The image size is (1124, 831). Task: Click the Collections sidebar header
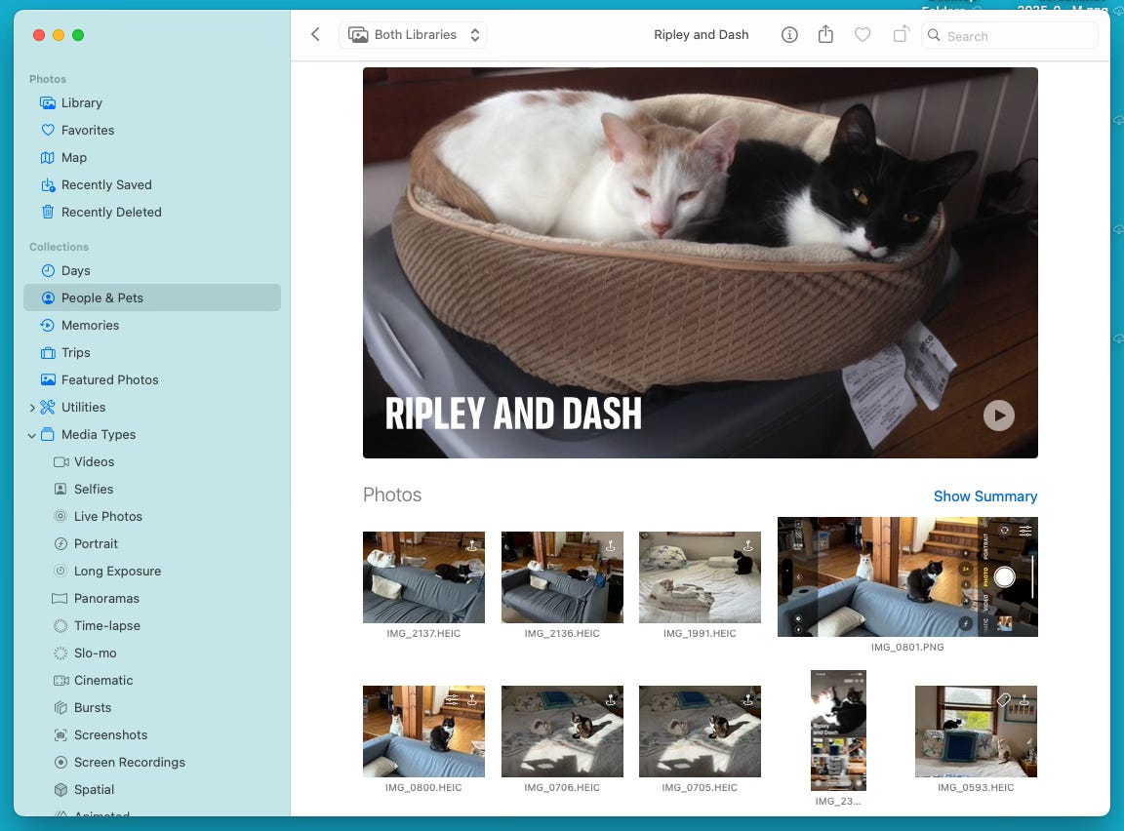pyautogui.click(x=59, y=247)
